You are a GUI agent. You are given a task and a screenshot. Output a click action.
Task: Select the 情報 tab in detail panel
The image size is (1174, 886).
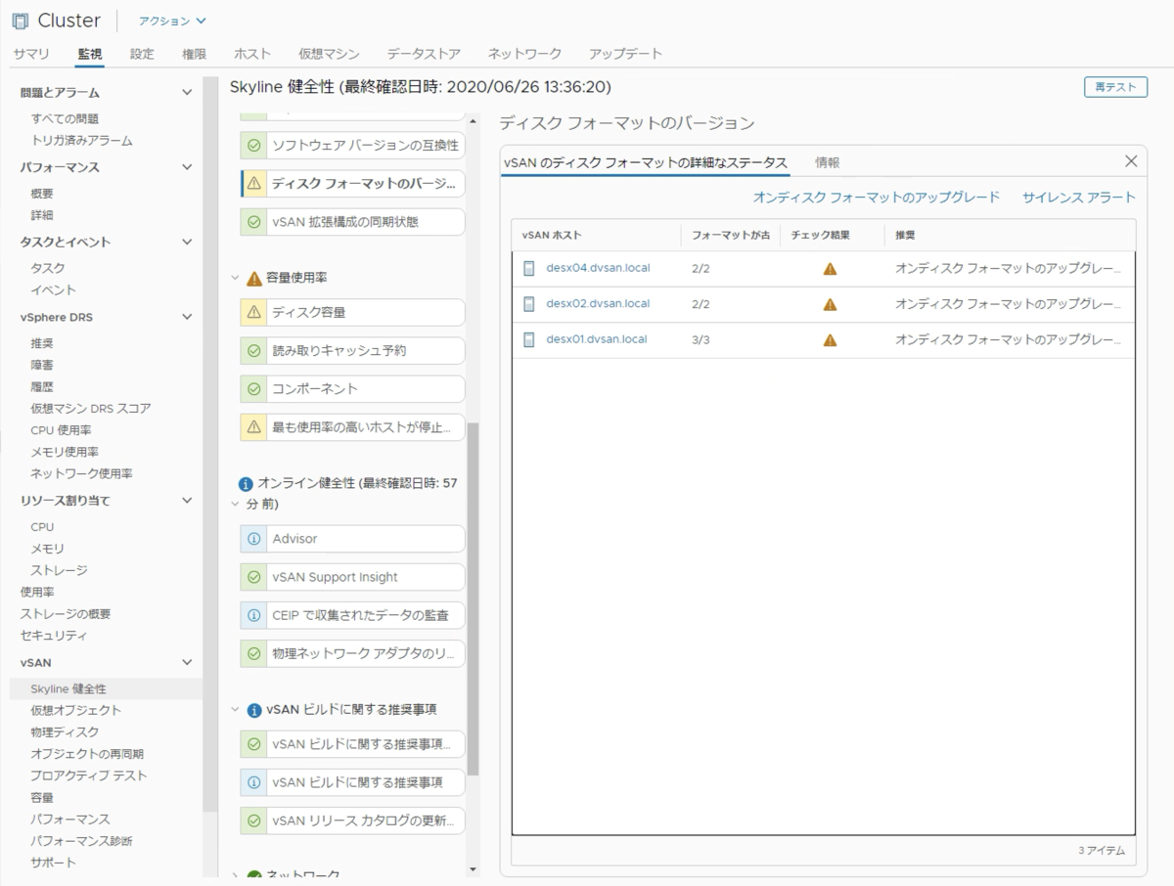click(x=828, y=162)
